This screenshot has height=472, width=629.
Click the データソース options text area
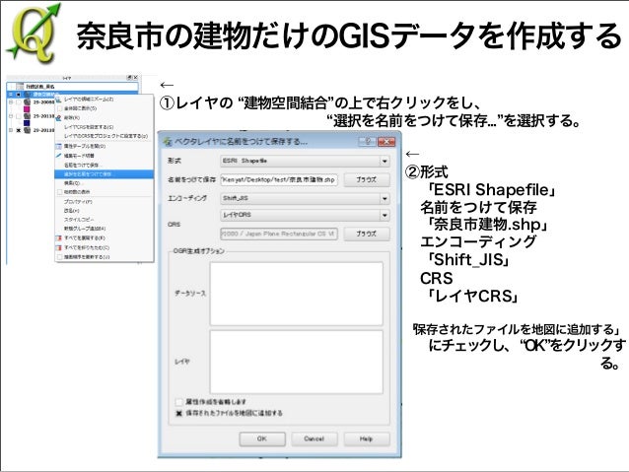pos(296,294)
